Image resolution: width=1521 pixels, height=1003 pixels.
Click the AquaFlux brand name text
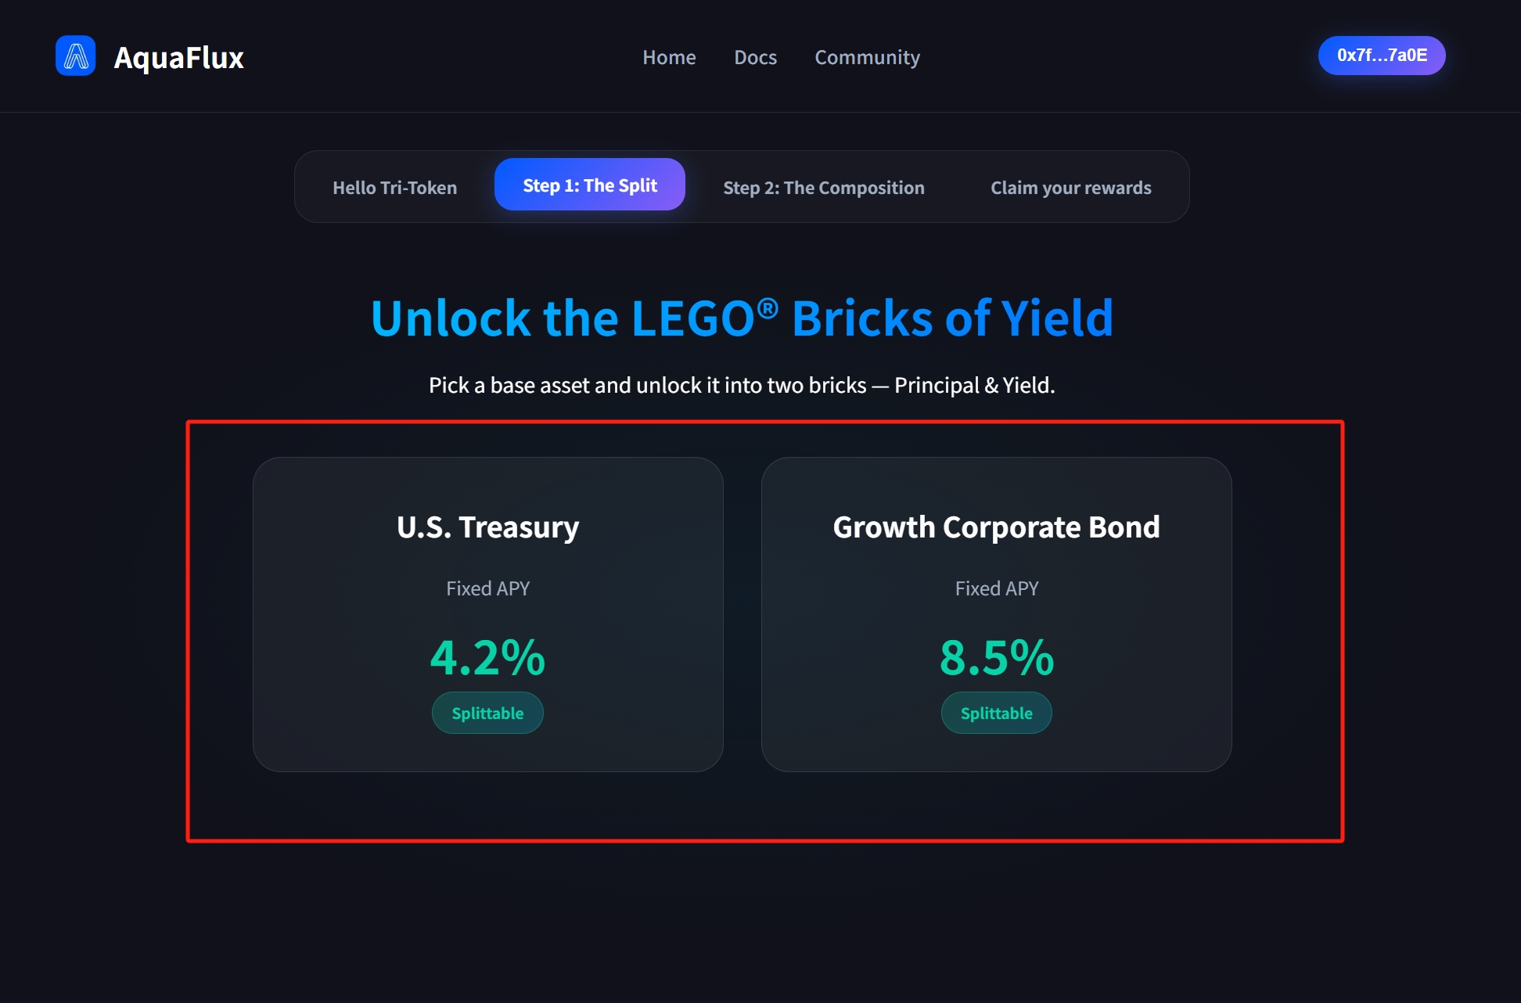point(178,57)
